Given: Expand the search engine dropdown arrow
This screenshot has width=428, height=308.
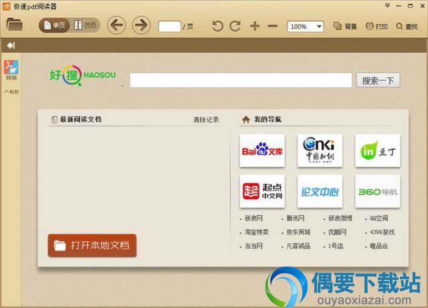Looking at the screenshot, I should [123, 86].
